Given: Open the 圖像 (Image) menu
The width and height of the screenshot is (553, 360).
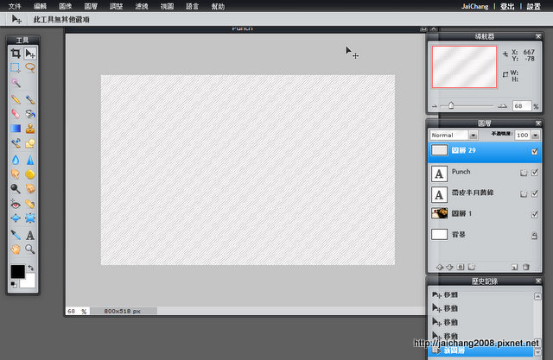Looking at the screenshot, I should click(x=66, y=6).
